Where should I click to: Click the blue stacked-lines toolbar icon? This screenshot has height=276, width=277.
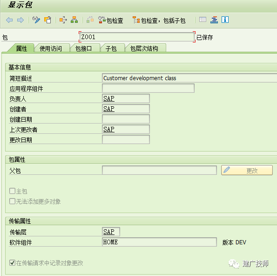214,20
